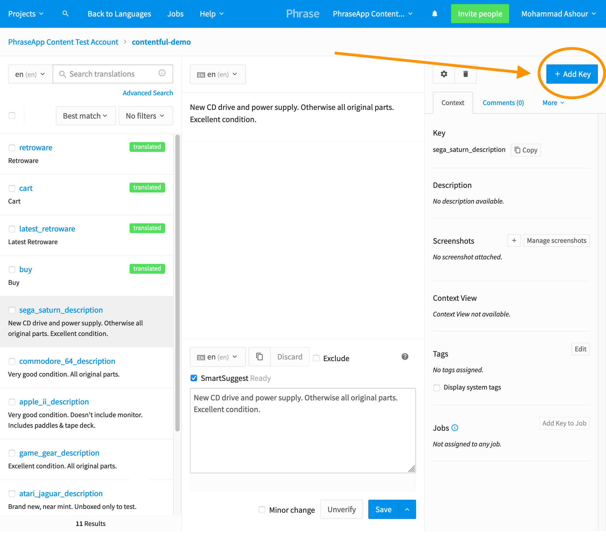Screen dimensions: 606x536
Task: Select the retroware key checkbox
Action: coord(12,148)
